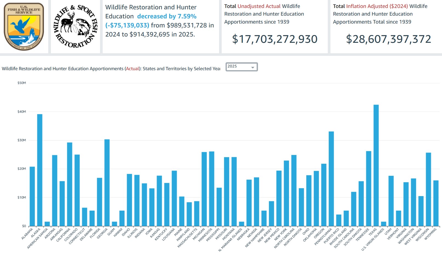
Task: Click the WYOMING x-axis label
Action: point(430,234)
